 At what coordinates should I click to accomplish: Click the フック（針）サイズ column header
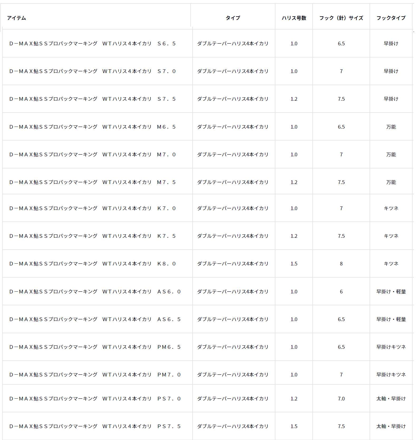(x=341, y=18)
